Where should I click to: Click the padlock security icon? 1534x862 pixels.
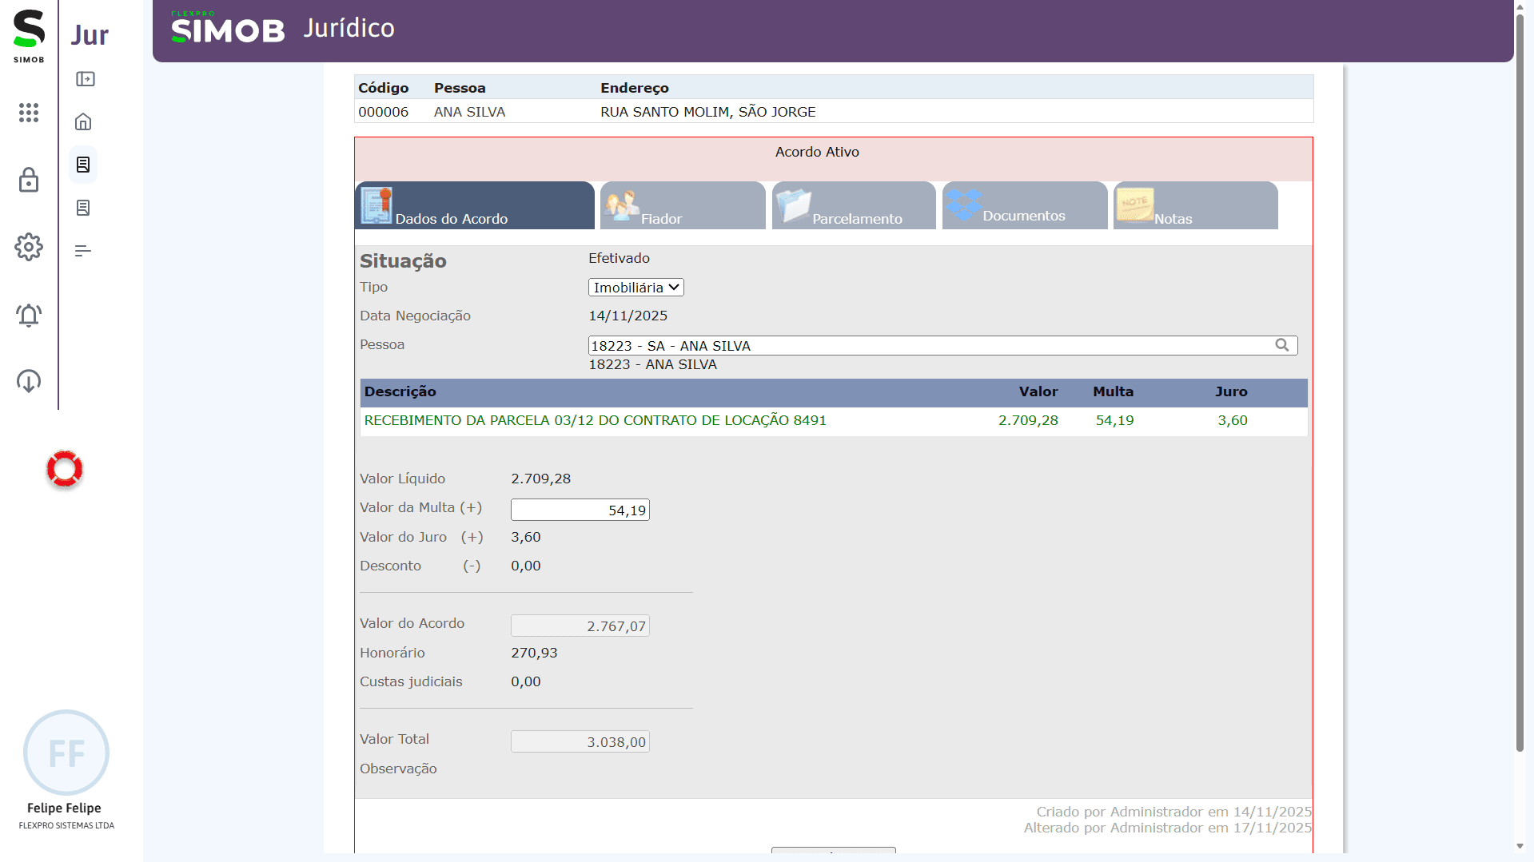coord(29,180)
